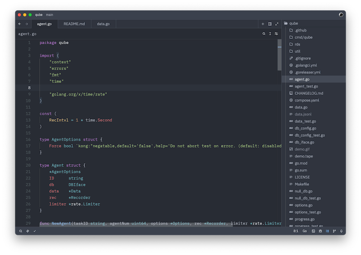Click RecIntvl constant on line 13
This screenshot has width=361, height=255.
click(59, 120)
